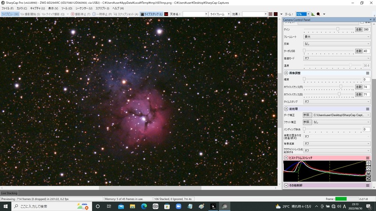
Task: Open File Explorer from taskbar
Action: [133, 206]
